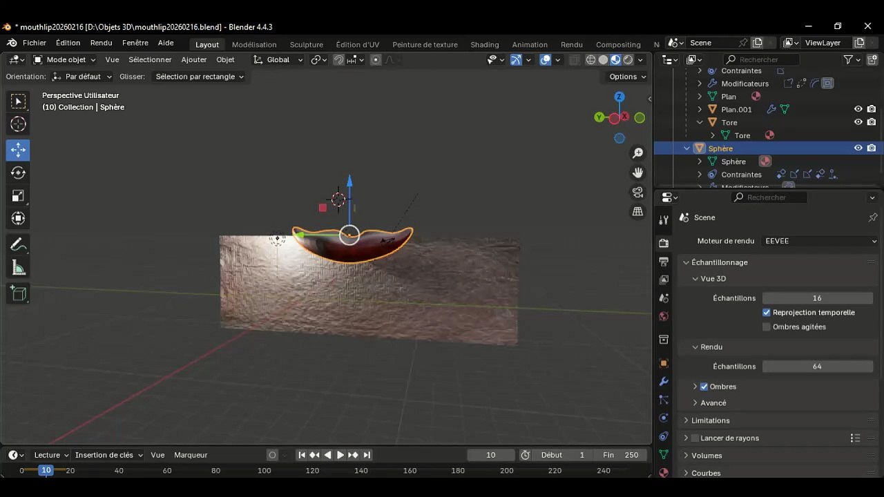Screen dimensions: 884x497
Task: Switch viewport to wireframe shading
Action: (x=590, y=60)
